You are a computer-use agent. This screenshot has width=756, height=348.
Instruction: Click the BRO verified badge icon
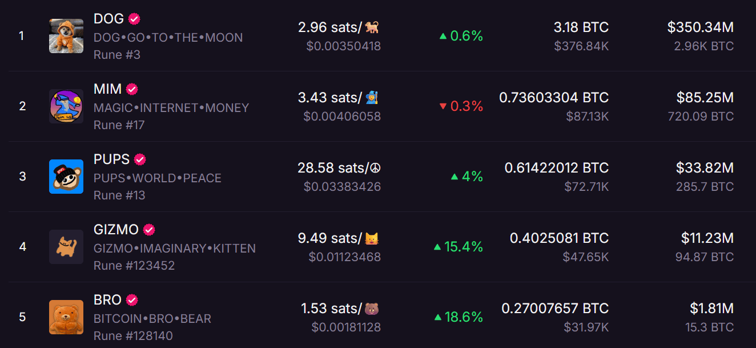click(132, 300)
